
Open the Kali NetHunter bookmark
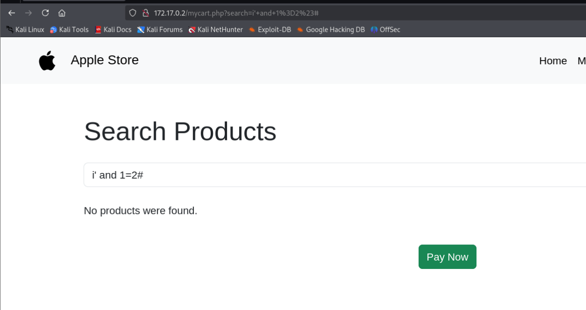point(215,29)
